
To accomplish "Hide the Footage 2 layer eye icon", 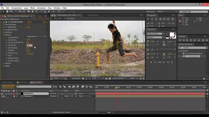I will tap(2, 96).
